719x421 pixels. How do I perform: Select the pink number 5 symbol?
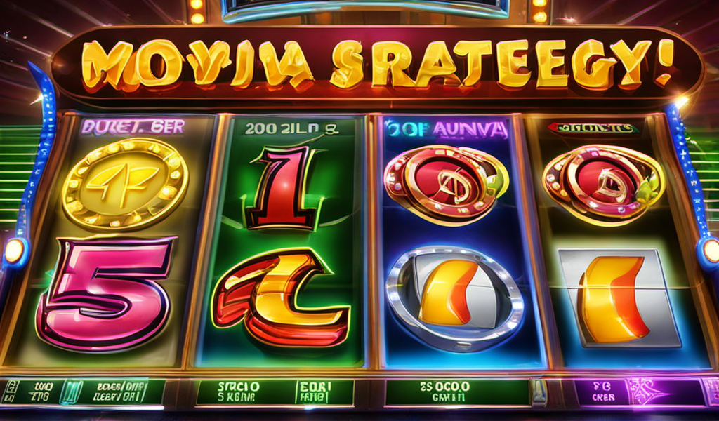(x=107, y=293)
